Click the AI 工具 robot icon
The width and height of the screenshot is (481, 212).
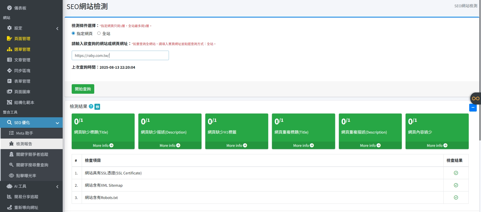click(10, 186)
